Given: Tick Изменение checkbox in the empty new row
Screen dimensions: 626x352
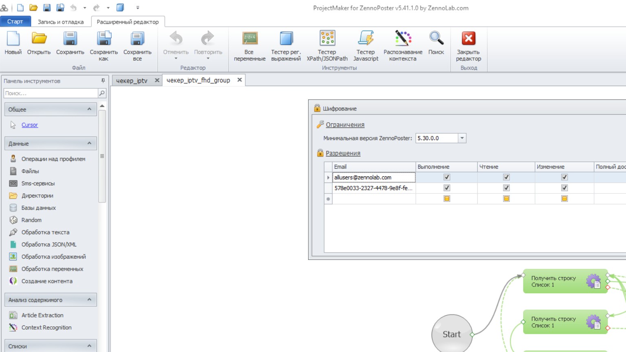Looking at the screenshot, I should click(x=564, y=198).
